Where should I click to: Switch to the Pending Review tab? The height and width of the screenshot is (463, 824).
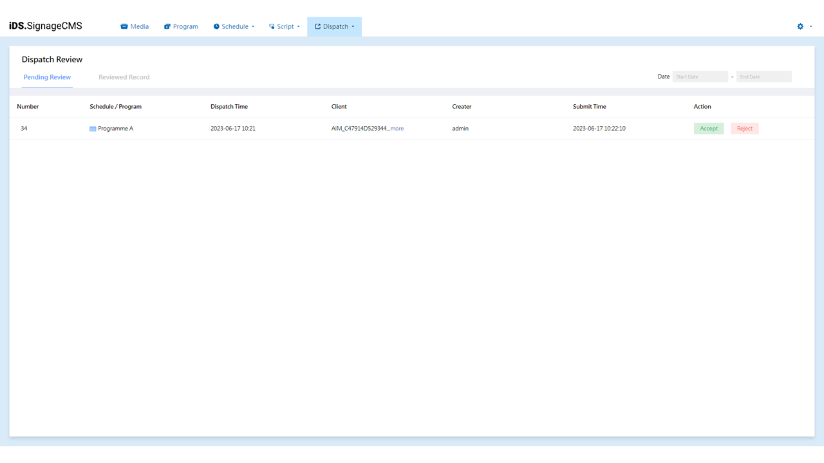coord(47,77)
